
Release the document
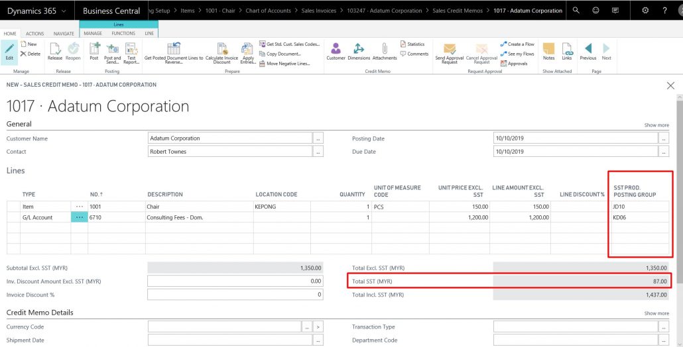point(55,51)
